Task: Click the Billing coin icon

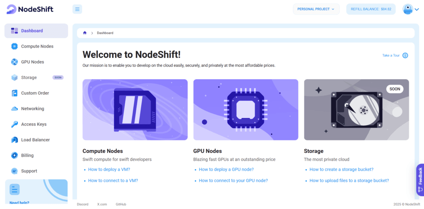Action: [14, 155]
